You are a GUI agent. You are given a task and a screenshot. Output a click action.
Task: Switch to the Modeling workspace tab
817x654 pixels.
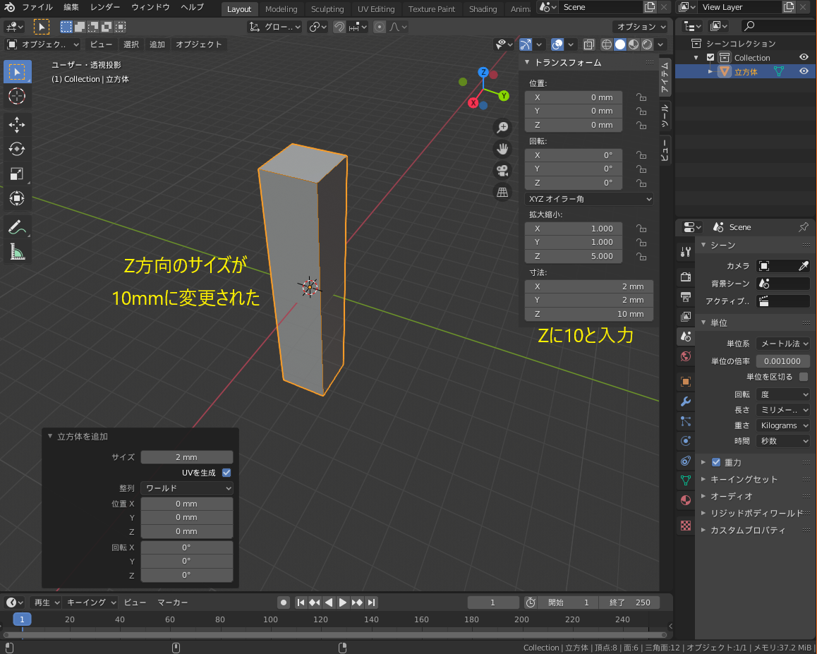281,9
